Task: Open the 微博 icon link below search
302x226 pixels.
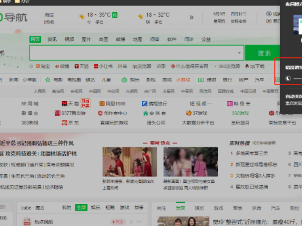Action: [57, 66]
